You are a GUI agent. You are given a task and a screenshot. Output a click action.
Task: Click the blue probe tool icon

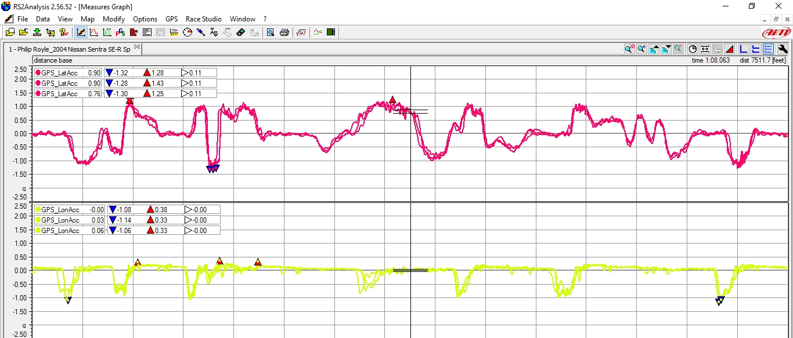[201, 32]
